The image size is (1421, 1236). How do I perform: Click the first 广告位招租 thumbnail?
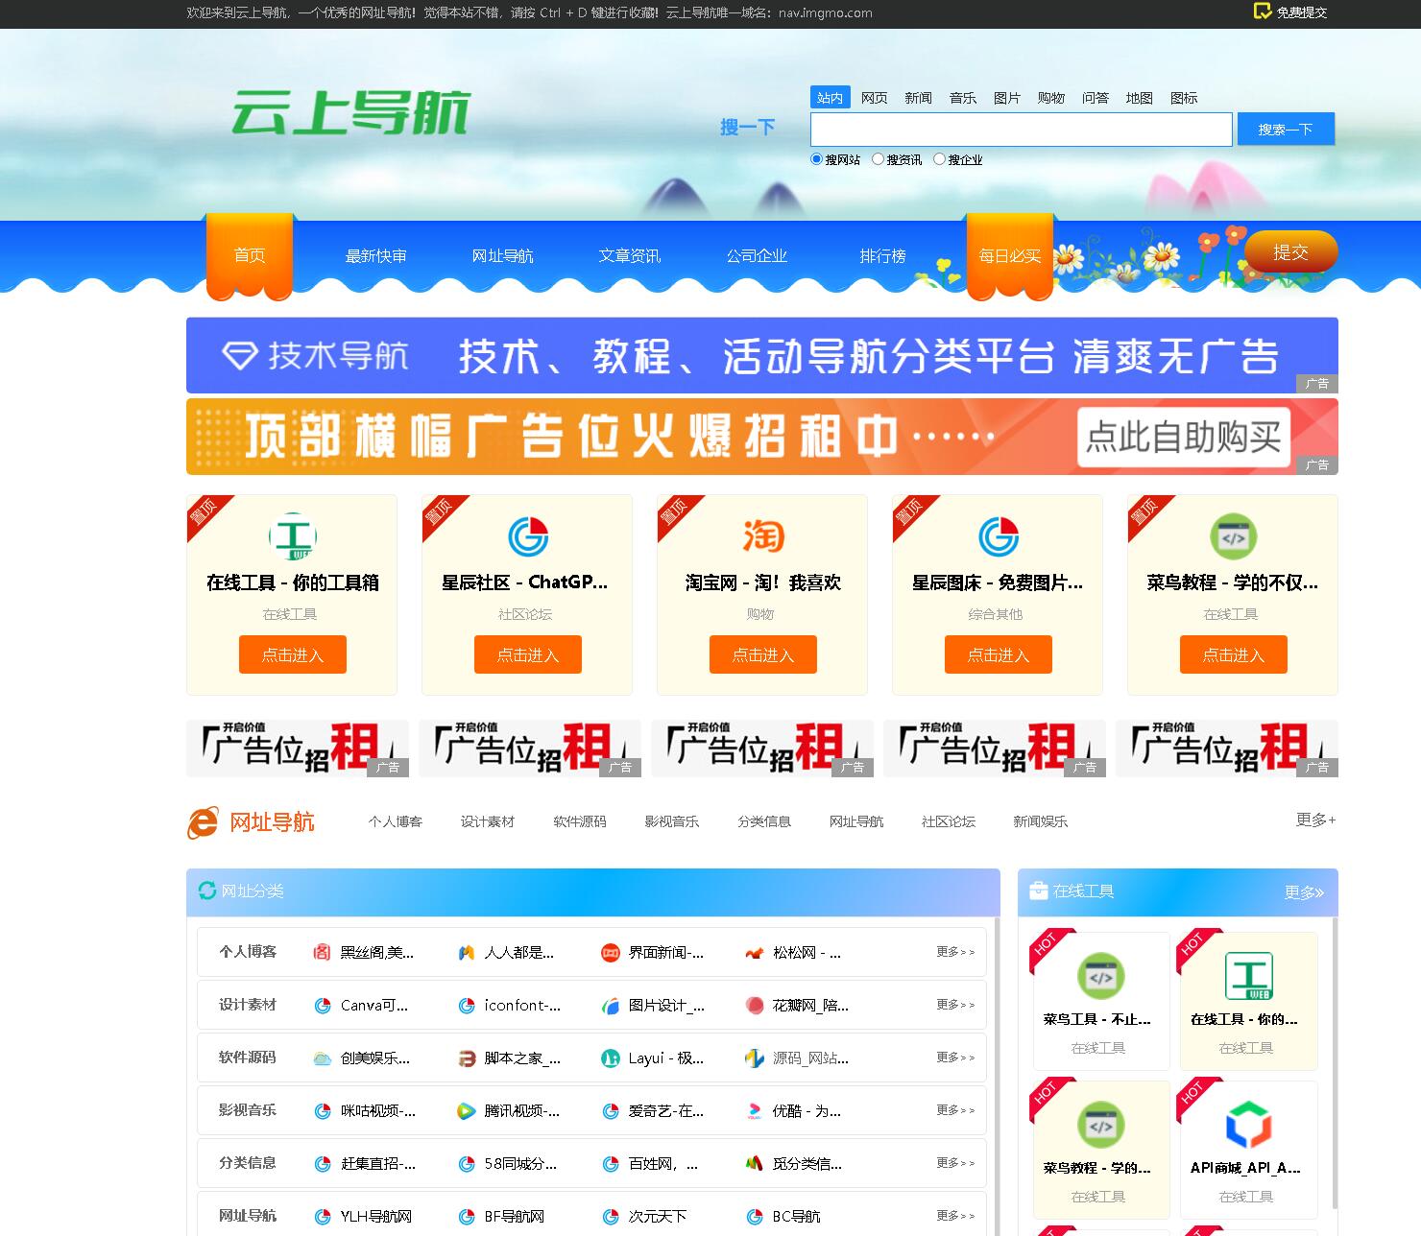point(297,749)
